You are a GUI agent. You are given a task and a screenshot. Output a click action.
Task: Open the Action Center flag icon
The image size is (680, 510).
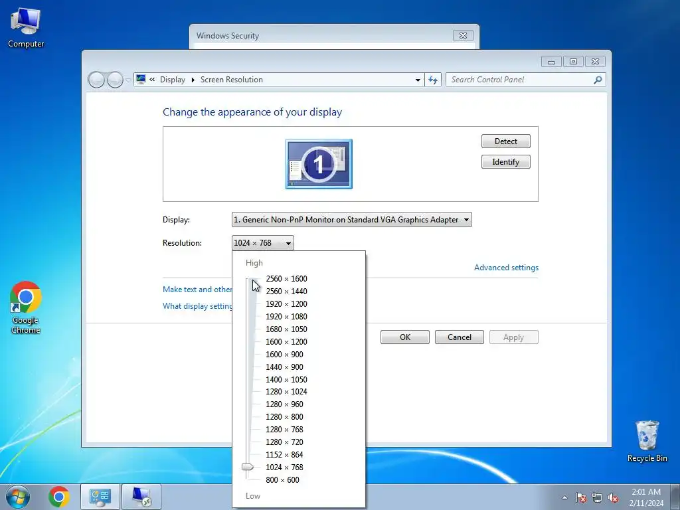pyautogui.click(x=581, y=497)
